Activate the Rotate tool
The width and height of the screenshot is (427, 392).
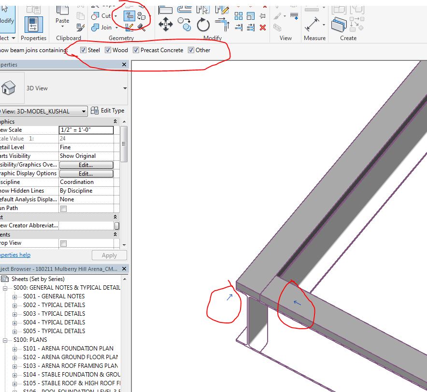point(203,25)
